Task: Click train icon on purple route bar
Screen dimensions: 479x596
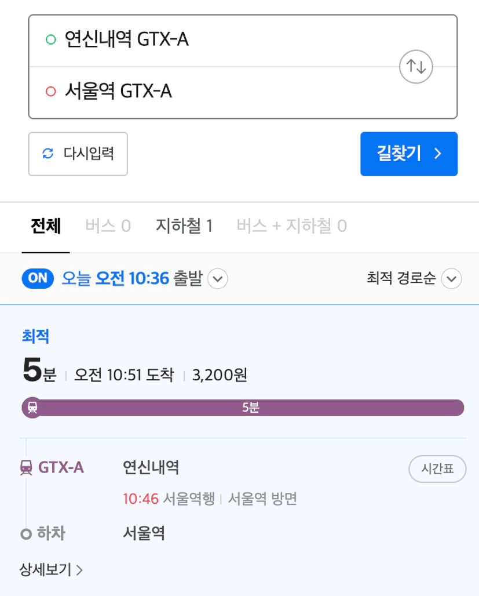Action: click(x=32, y=408)
